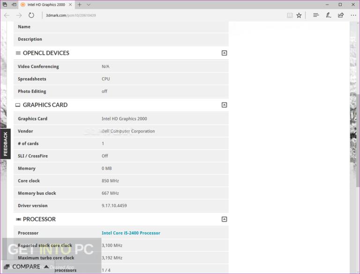Open the Intel Core i5-2400 Processor link
360x274 pixels.
point(131,233)
